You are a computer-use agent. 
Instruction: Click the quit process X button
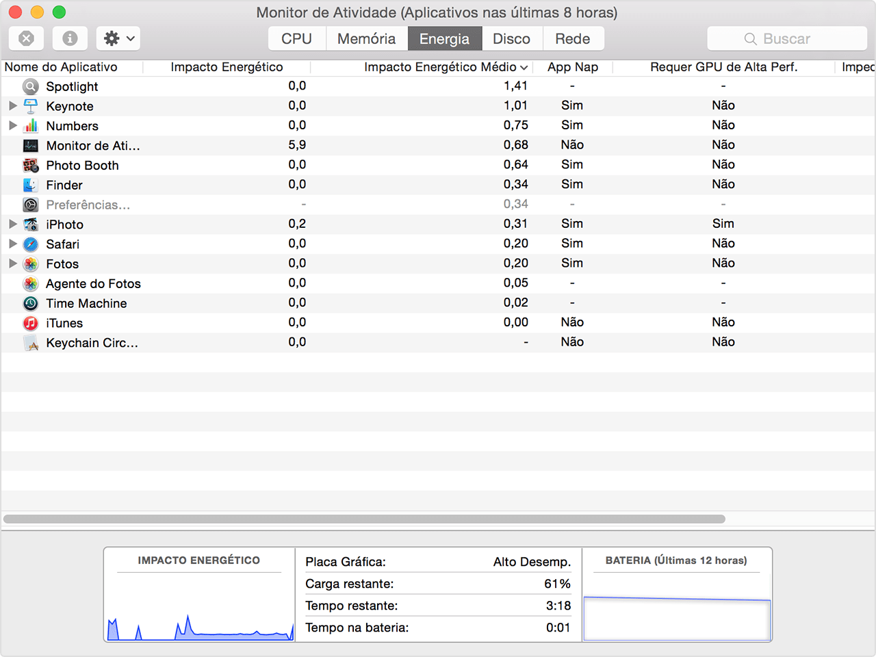coord(26,38)
